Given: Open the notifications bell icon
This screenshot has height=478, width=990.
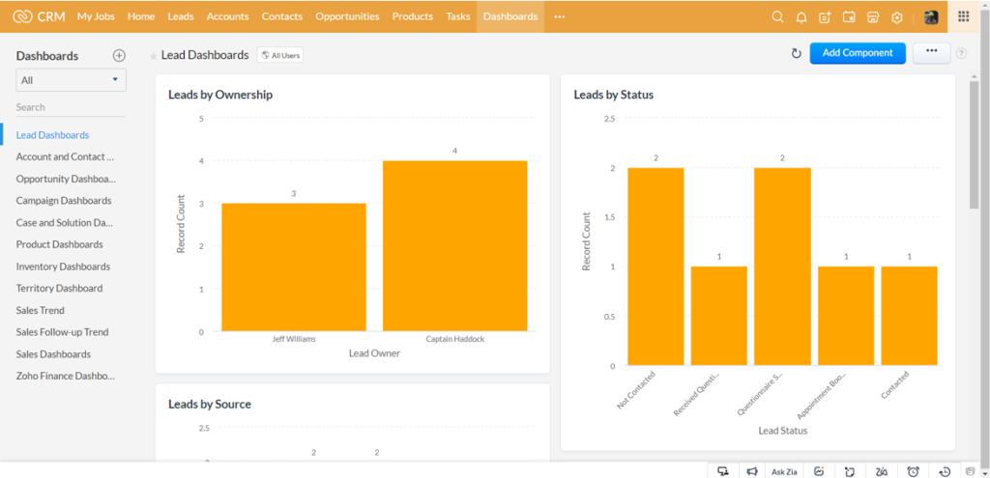Looking at the screenshot, I should (x=801, y=17).
